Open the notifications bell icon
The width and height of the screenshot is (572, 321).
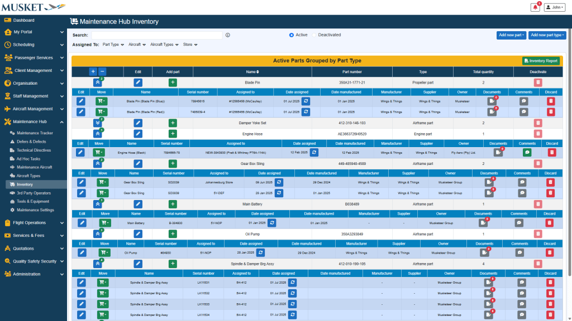[535, 7]
